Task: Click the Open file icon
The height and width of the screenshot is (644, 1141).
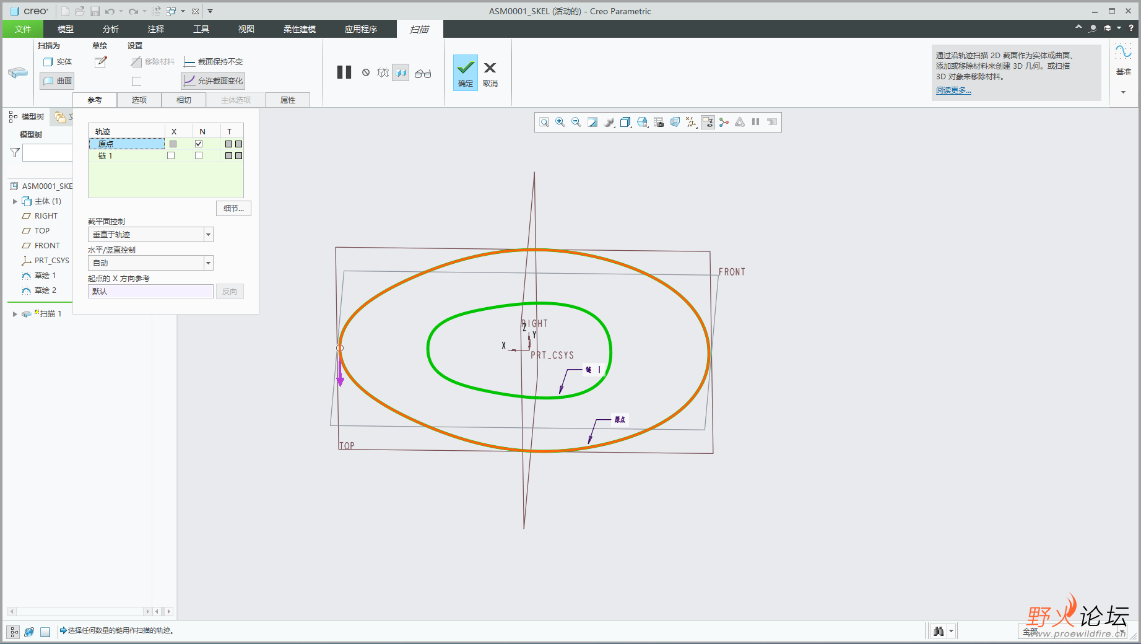Action: (80, 11)
